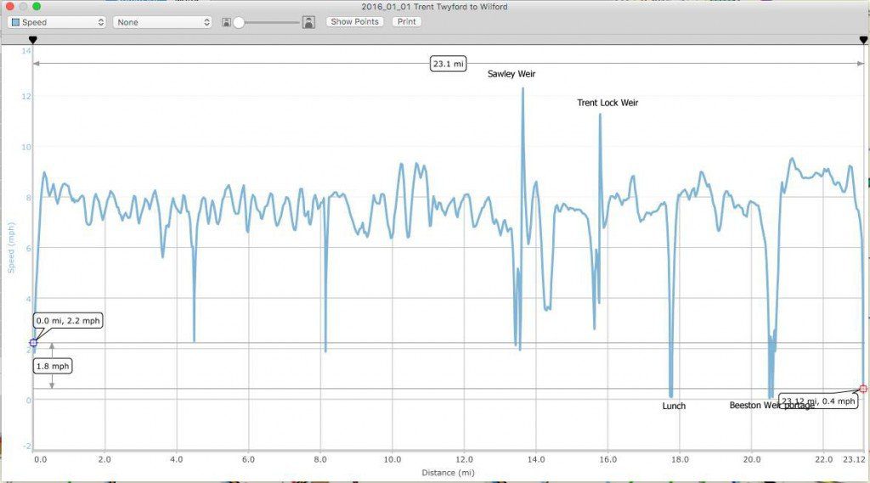
Task: Click the small portrait icon left of slider
Action: pyautogui.click(x=226, y=22)
